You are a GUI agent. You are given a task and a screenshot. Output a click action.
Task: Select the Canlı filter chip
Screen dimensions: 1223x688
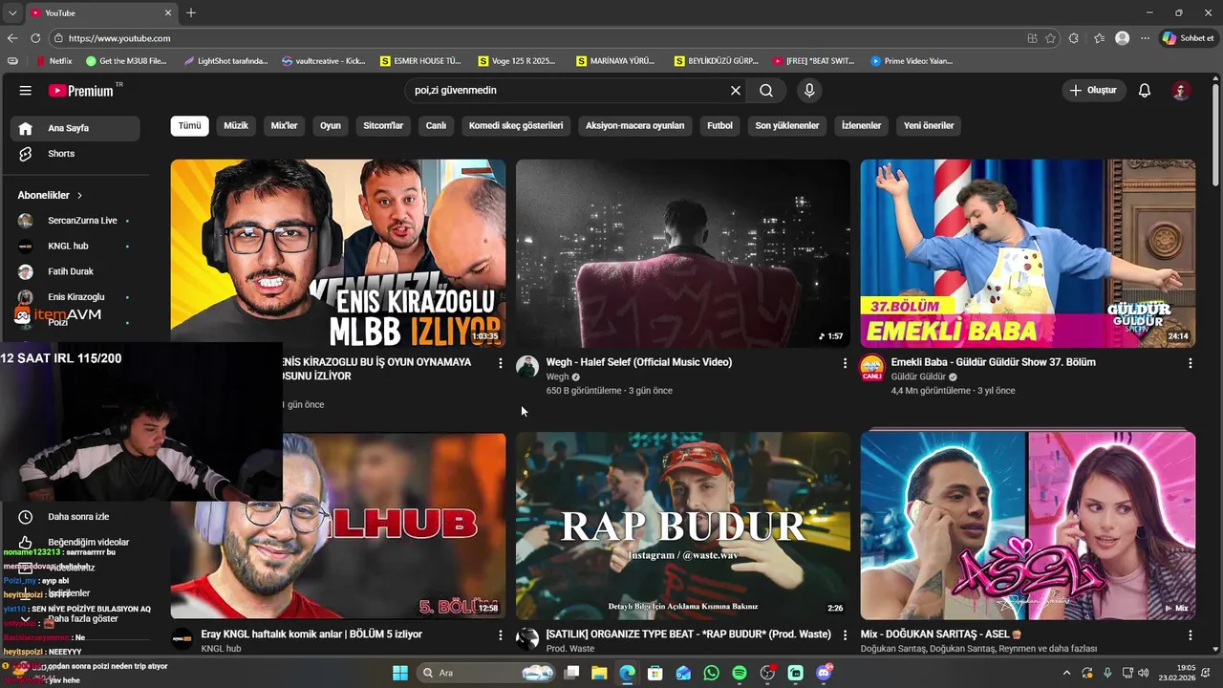click(x=436, y=125)
